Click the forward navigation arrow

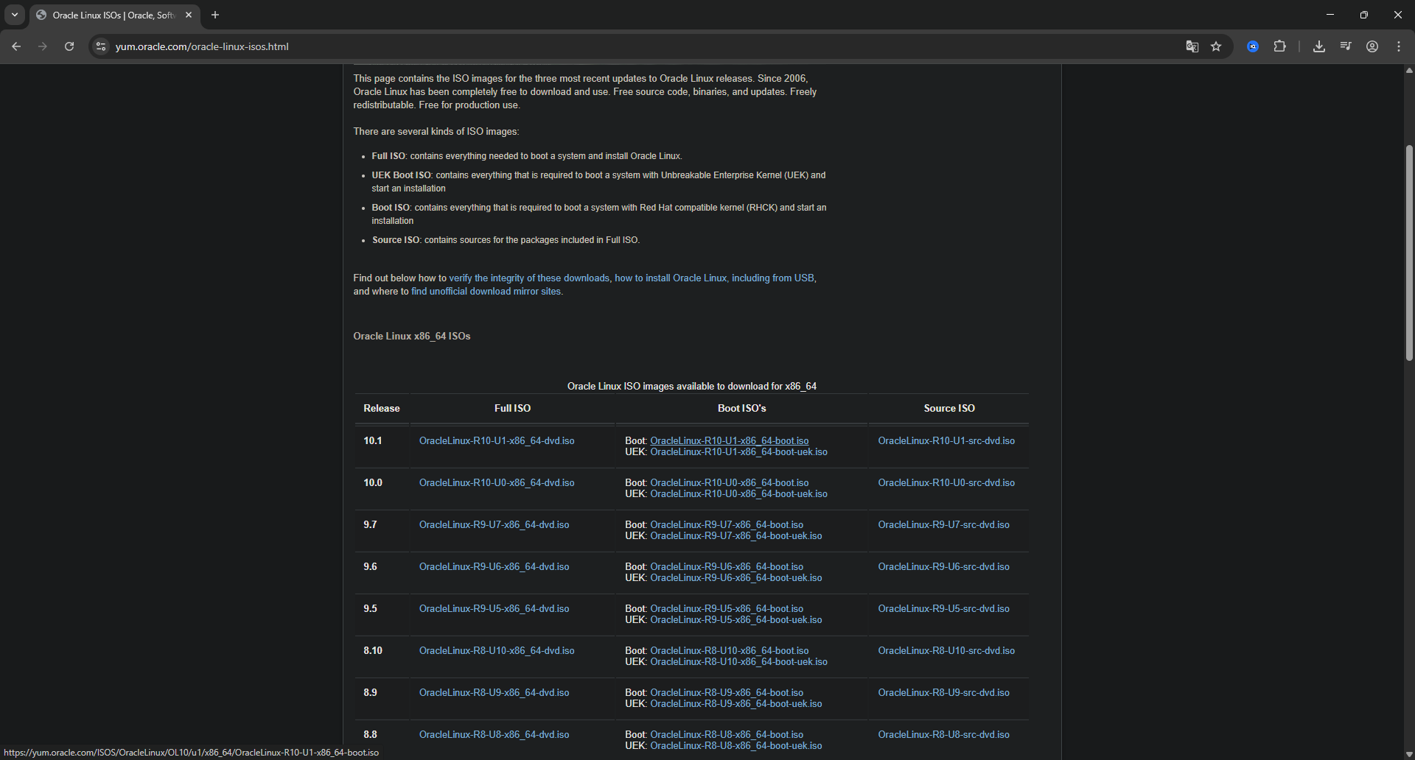click(x=42, y=46)
